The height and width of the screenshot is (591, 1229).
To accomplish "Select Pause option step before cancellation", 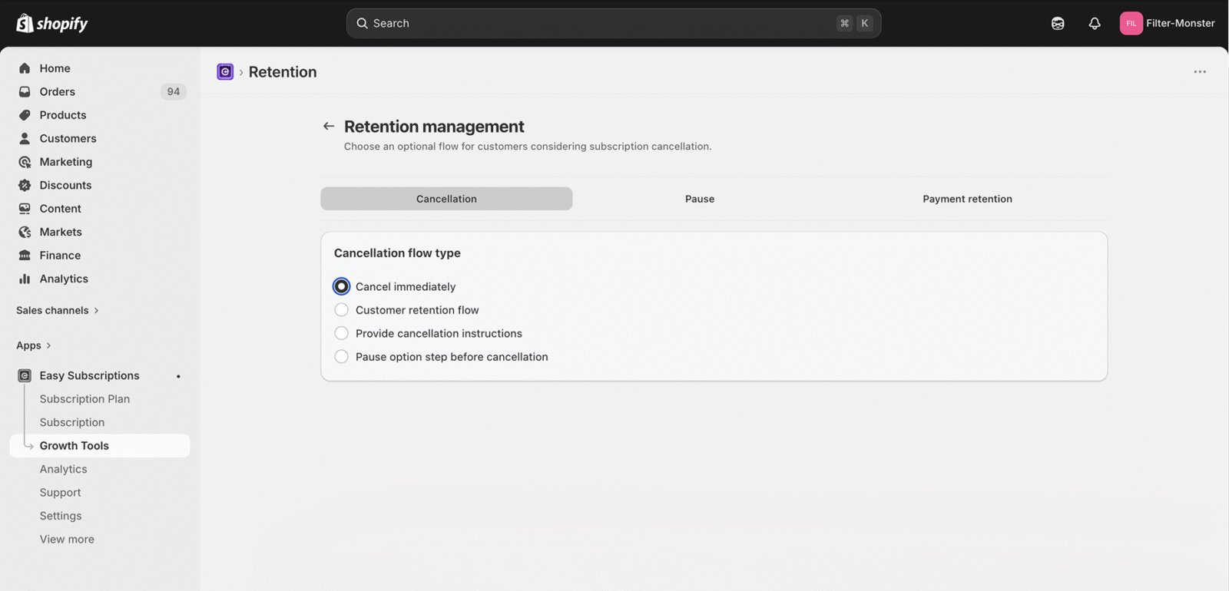I will [x=342, y=357].
